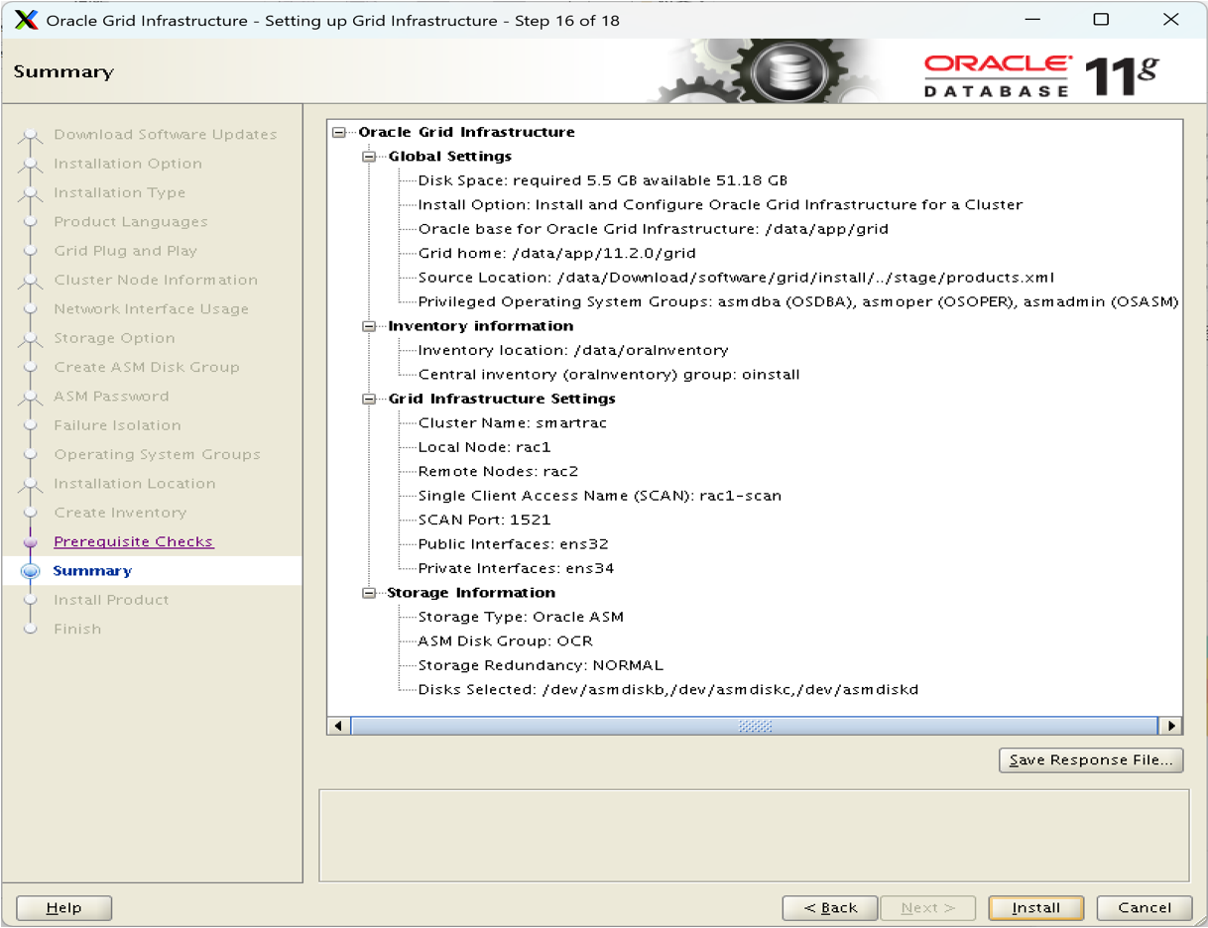Select Operating System Groups step
1208x928 pixels.
coord(158,454)
